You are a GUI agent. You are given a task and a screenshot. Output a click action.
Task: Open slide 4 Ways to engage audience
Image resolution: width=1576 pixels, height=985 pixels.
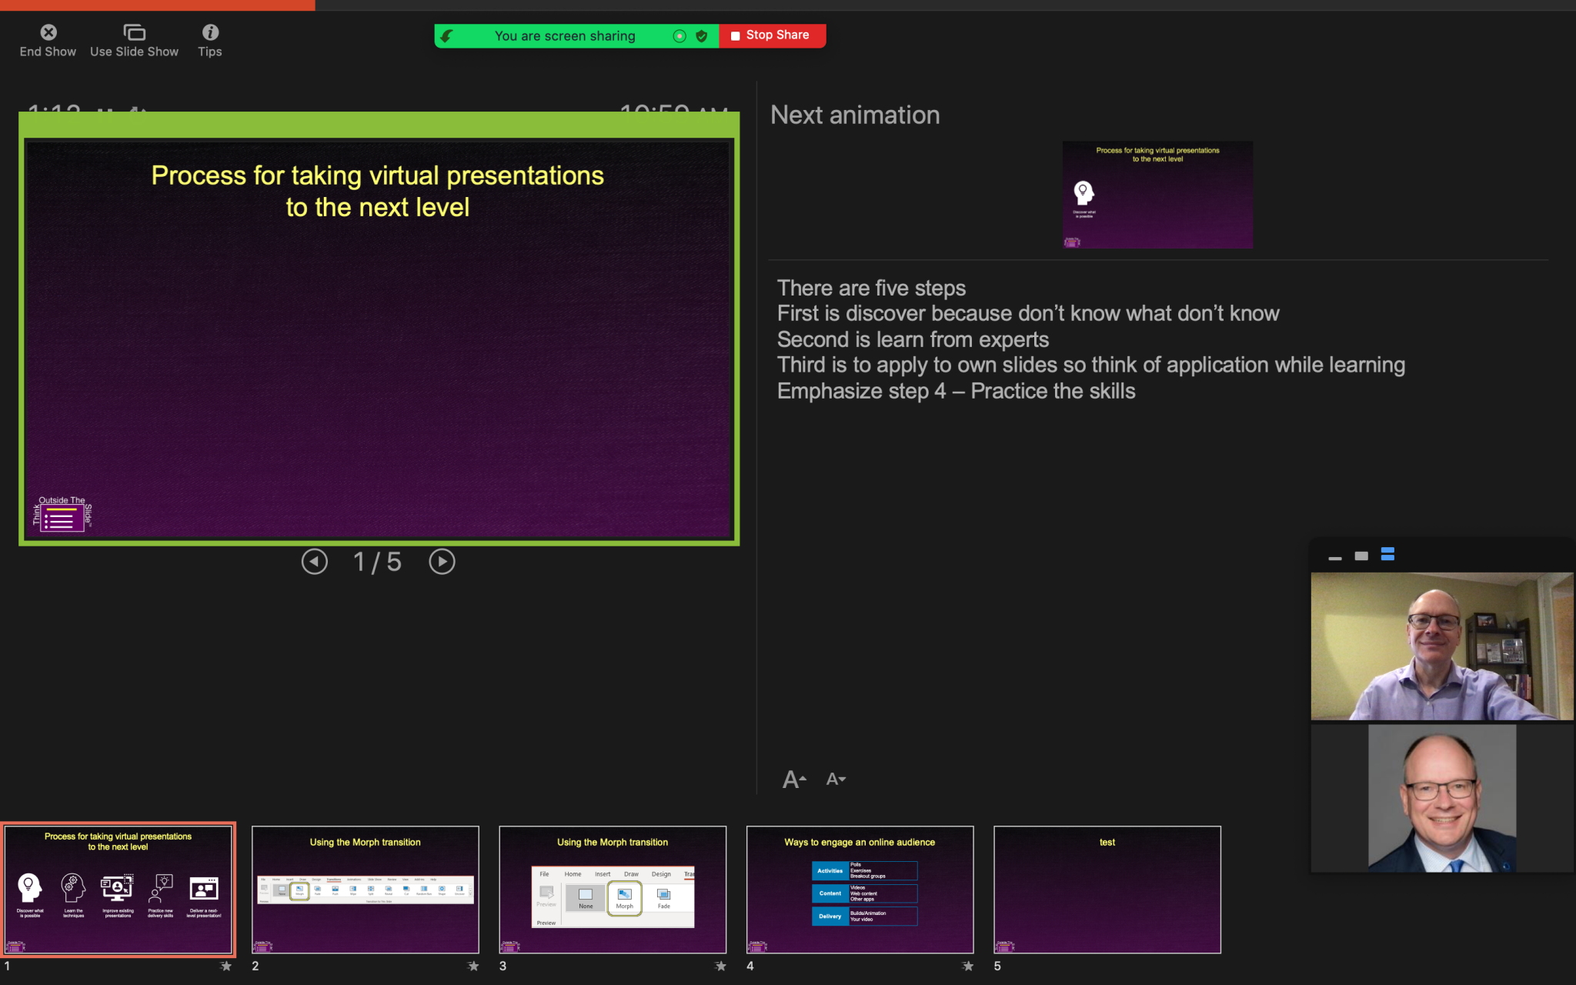point(860,890)
